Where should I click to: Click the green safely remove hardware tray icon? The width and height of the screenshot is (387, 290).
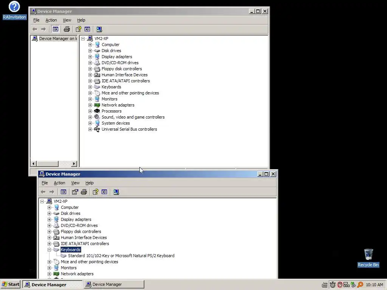tap(353, 285)
